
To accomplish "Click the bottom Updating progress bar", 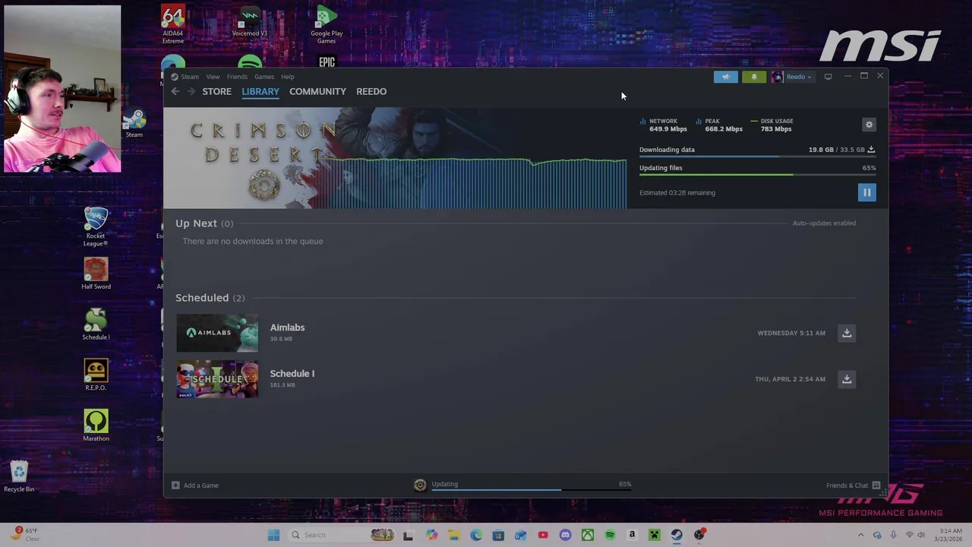I will coord(532,490).
